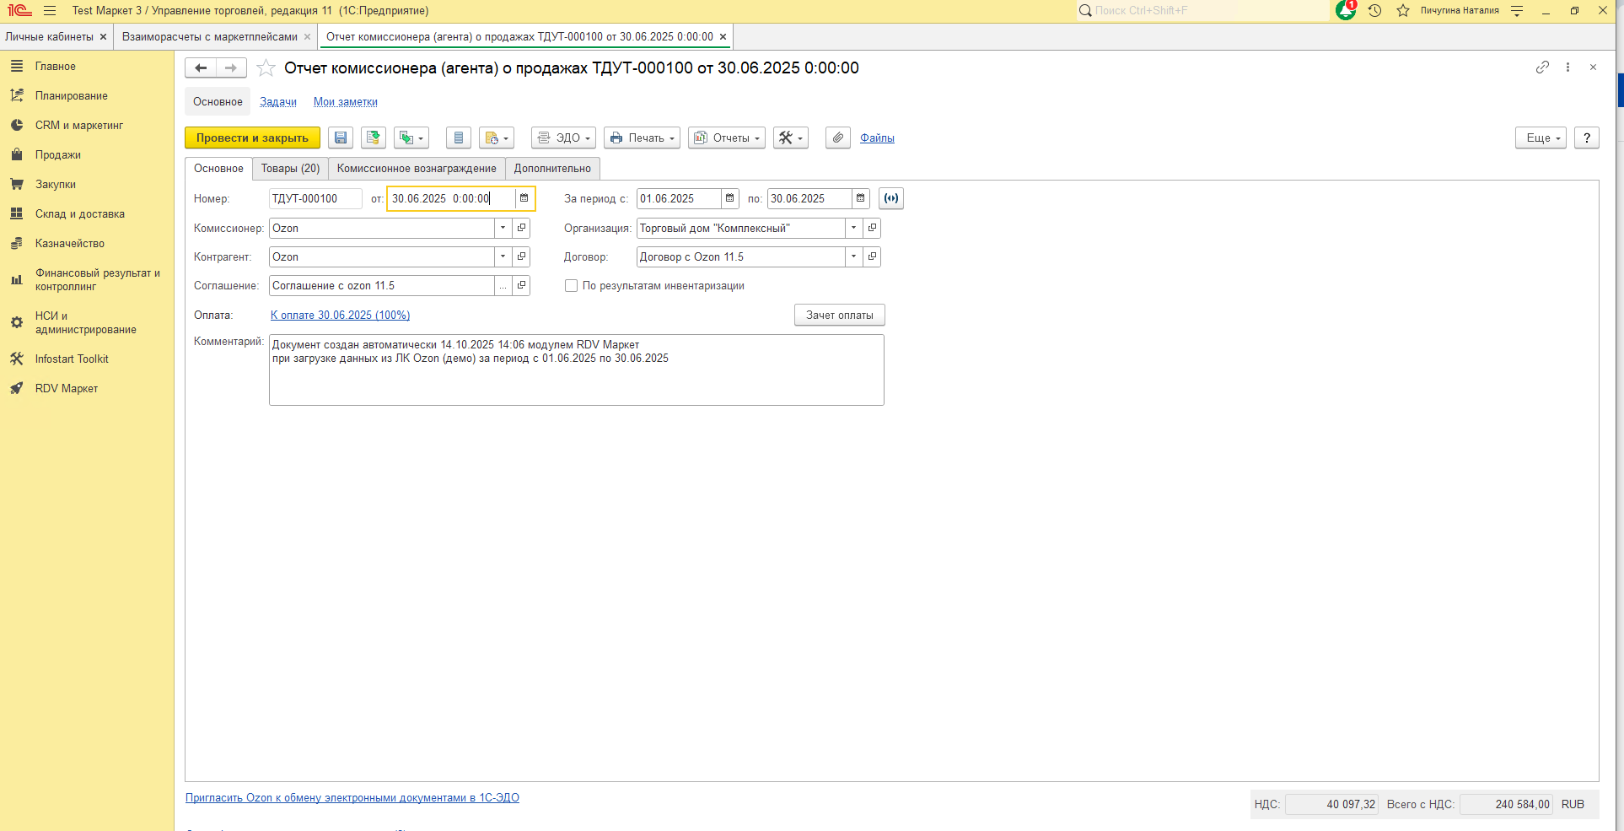
Task: Click ellipsis select button for Соглашение
Action: [503, 286]
